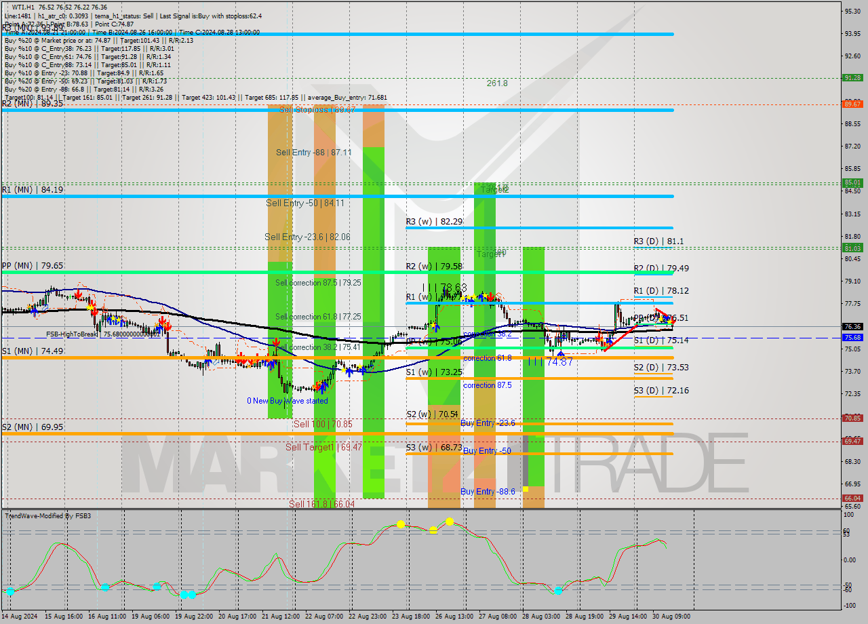Select the R2 (D) | 79.49 daily label
The height and width of the screenshot is (624, 868).
[661, 268]
